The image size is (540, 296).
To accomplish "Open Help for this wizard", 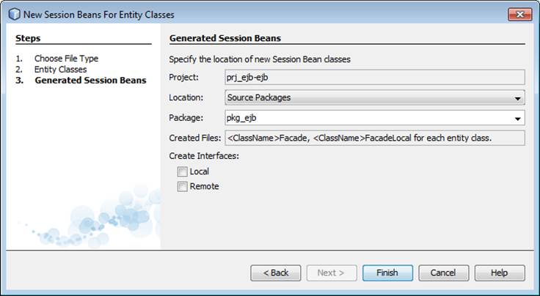I will click(x=499, y=273).
